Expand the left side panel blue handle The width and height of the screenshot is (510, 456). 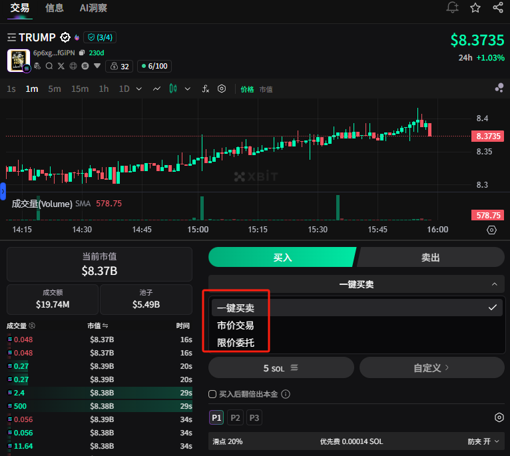3,191
